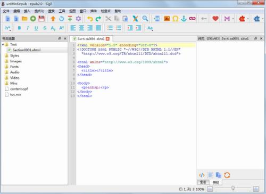Paste from the clipboard icon
The height and width of the screenshot is (194, 266).
click(125, 19)
